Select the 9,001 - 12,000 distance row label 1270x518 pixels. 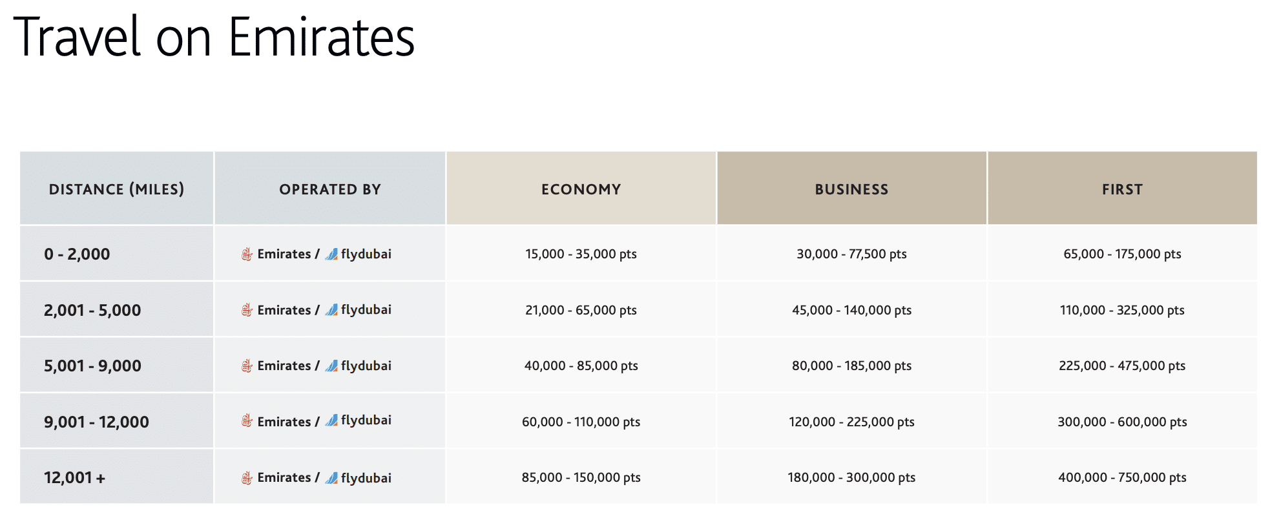pyautogui.click(x=96, y=422)
